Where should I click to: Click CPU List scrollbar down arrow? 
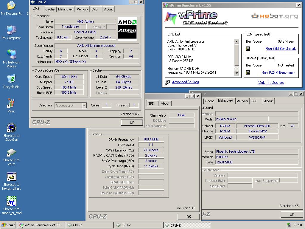pos(236,73)
